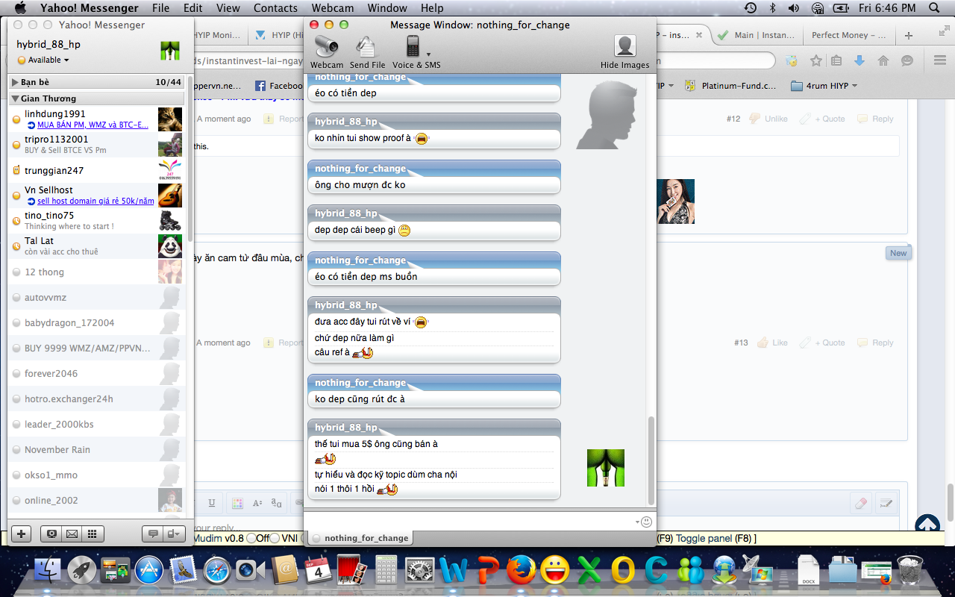Select the Mudim VNI radio button
Screen dimensions: 955x597
(x=275, y=538)
